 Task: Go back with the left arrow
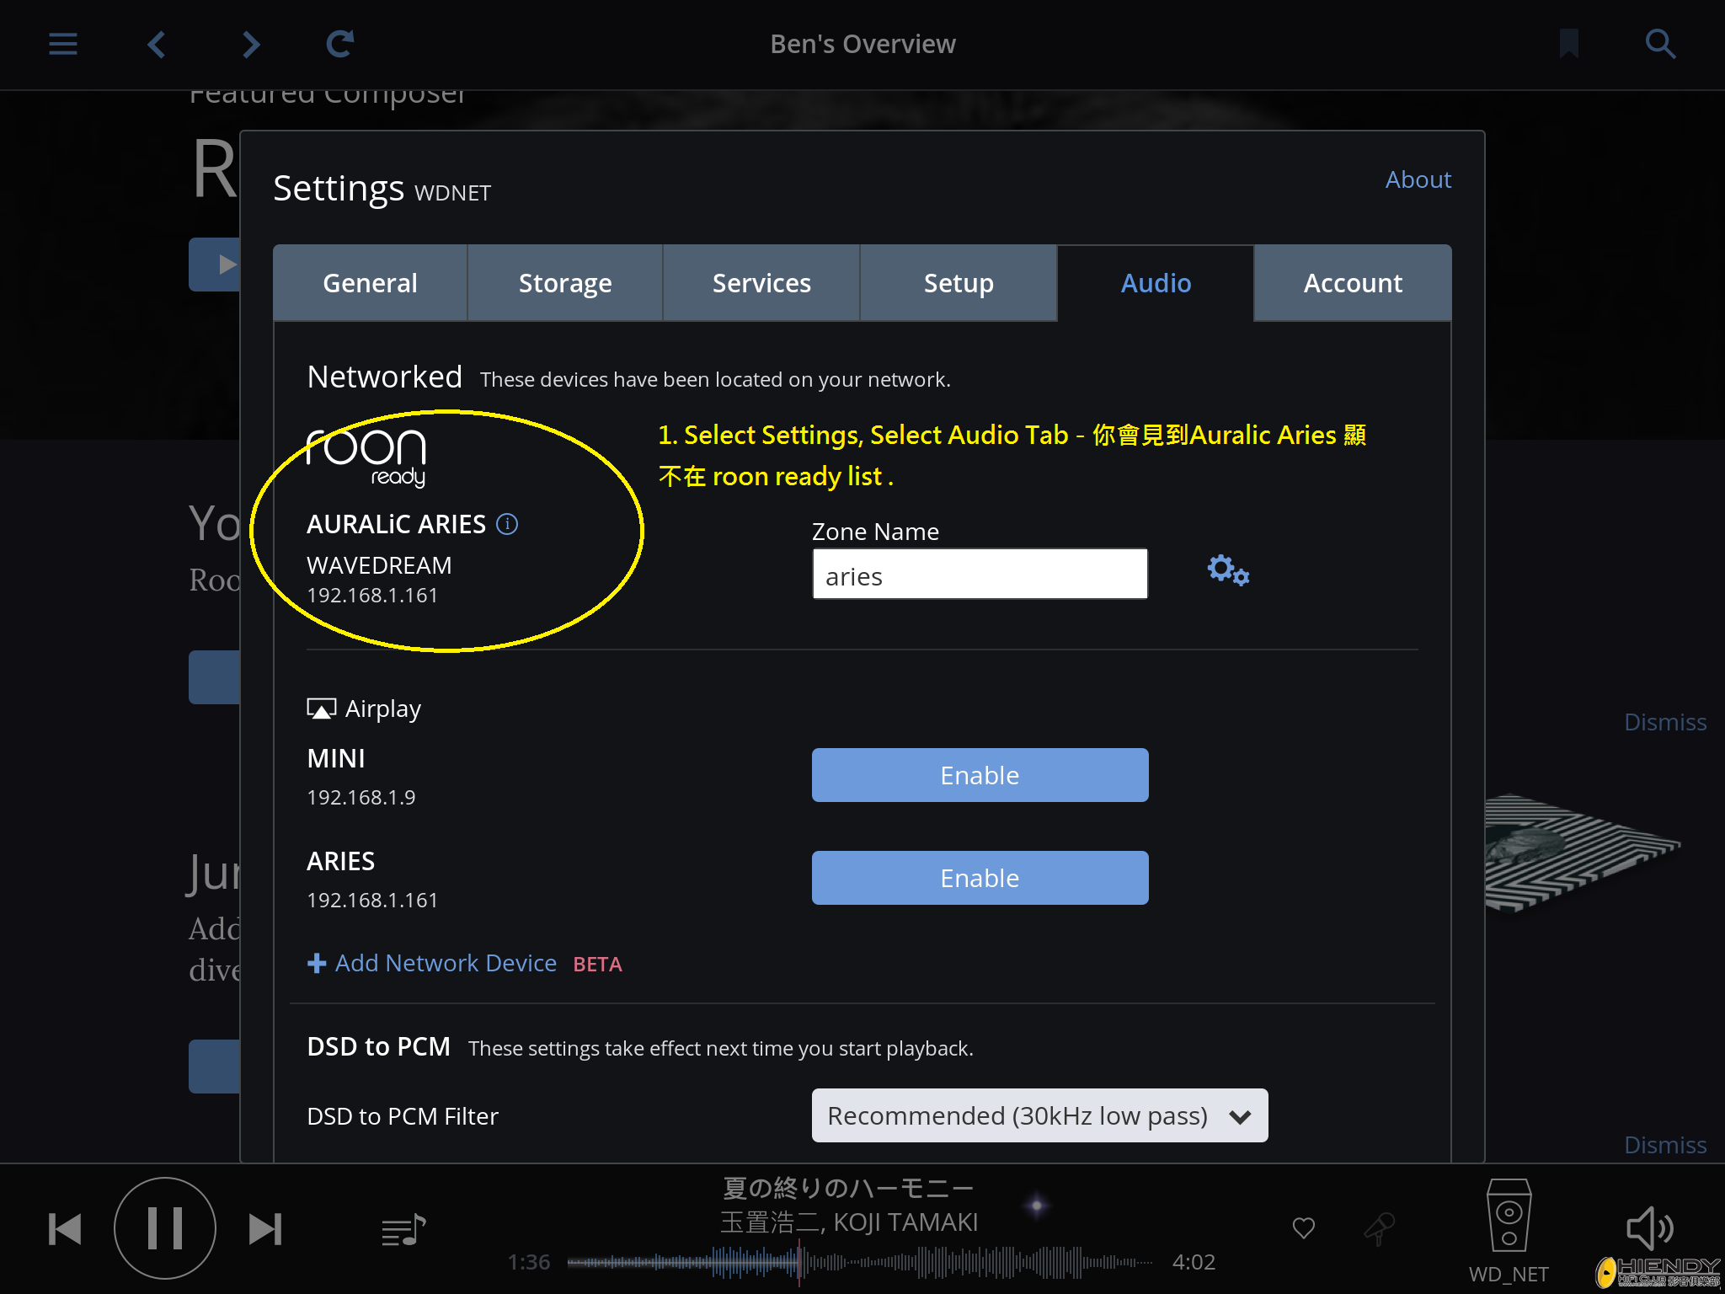(157, 44)
